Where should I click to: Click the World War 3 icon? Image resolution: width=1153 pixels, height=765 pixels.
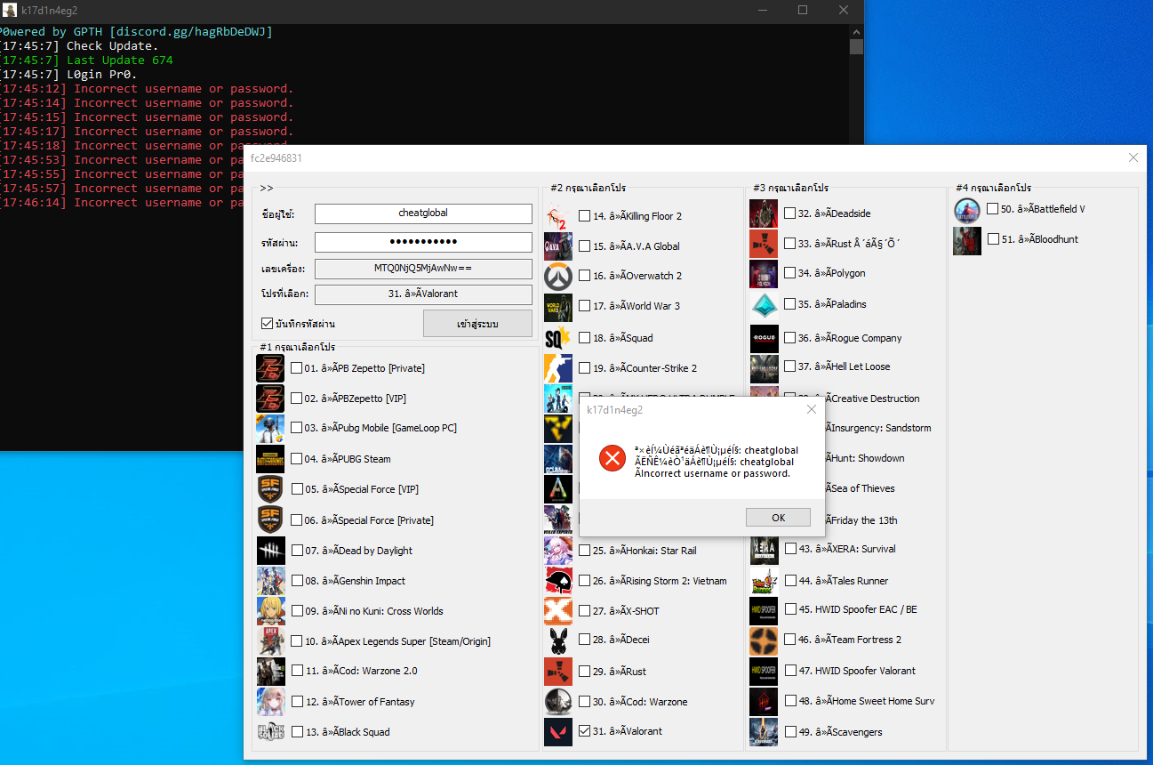click(x=558, y=306)
